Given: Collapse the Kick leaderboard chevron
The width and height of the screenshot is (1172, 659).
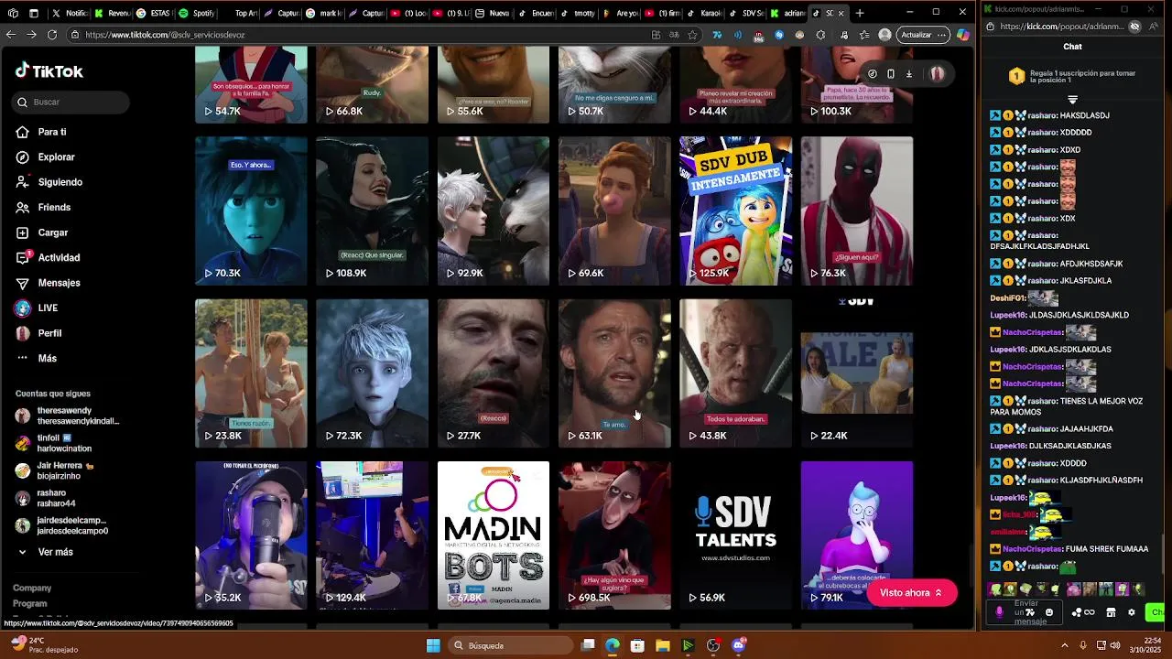Looking at the screenshot, I should (x=1072, y=99).
